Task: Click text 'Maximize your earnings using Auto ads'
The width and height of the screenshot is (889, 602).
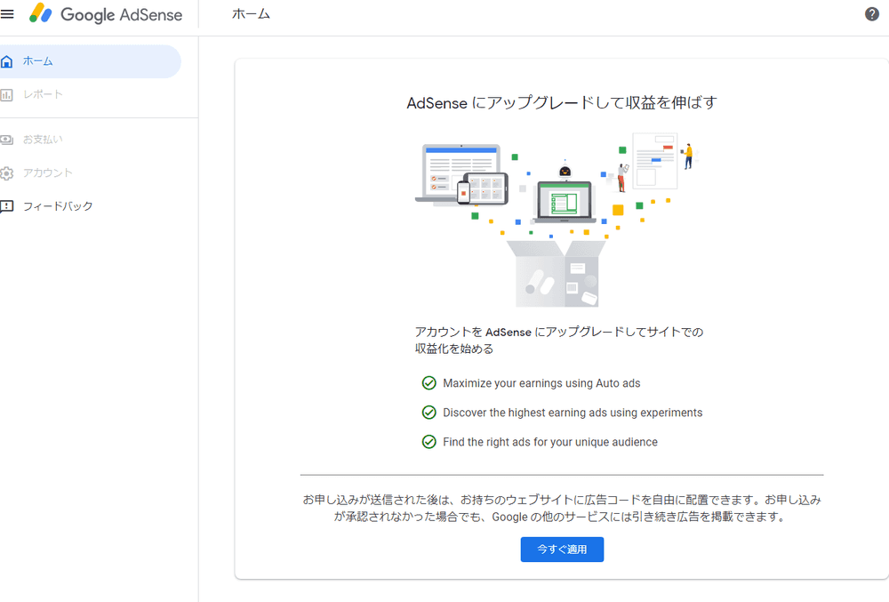Action: click(541, 383)
